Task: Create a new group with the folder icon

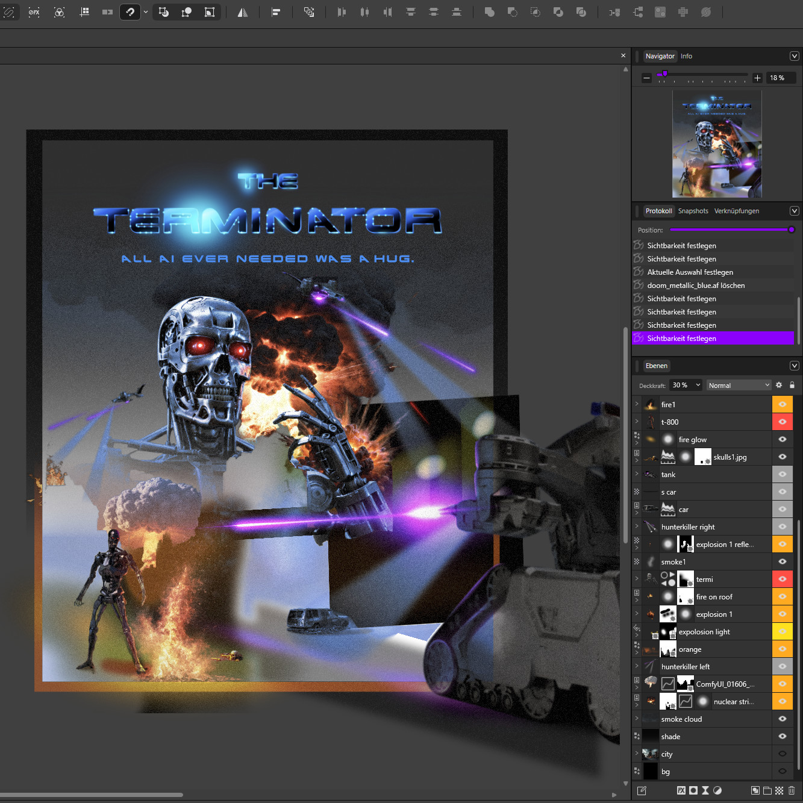Action: (x=767, y=790)
